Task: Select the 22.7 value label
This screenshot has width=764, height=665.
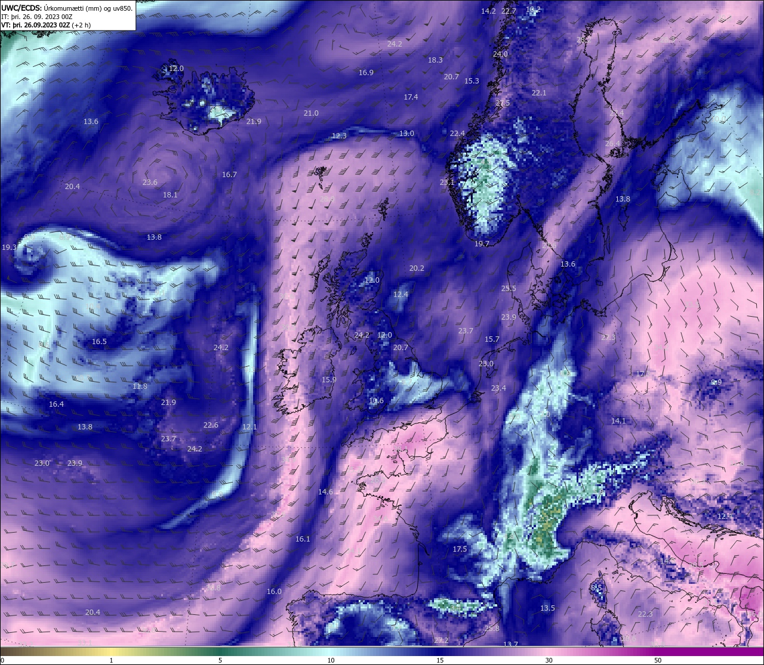Action: [509, 11]
